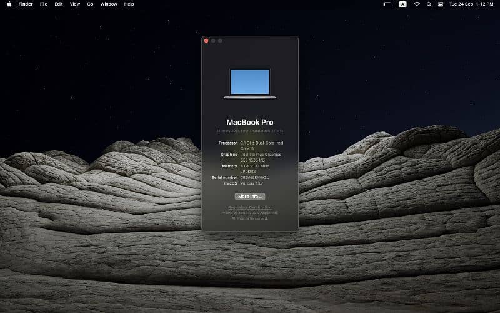Open the Edit menu
Image resolution: width=500 pixels, height=313 pixels.
59,4
